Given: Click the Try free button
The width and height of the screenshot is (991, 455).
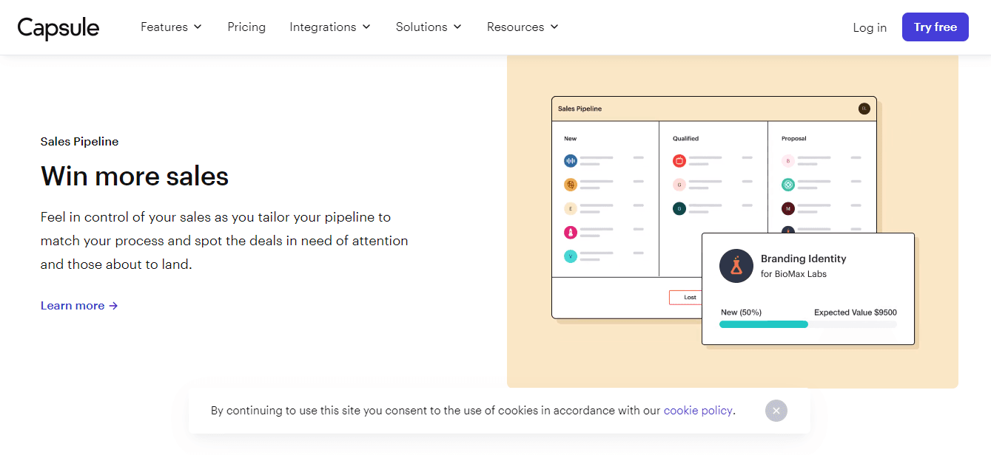Looking at the screenshot, I should point(935,26).
